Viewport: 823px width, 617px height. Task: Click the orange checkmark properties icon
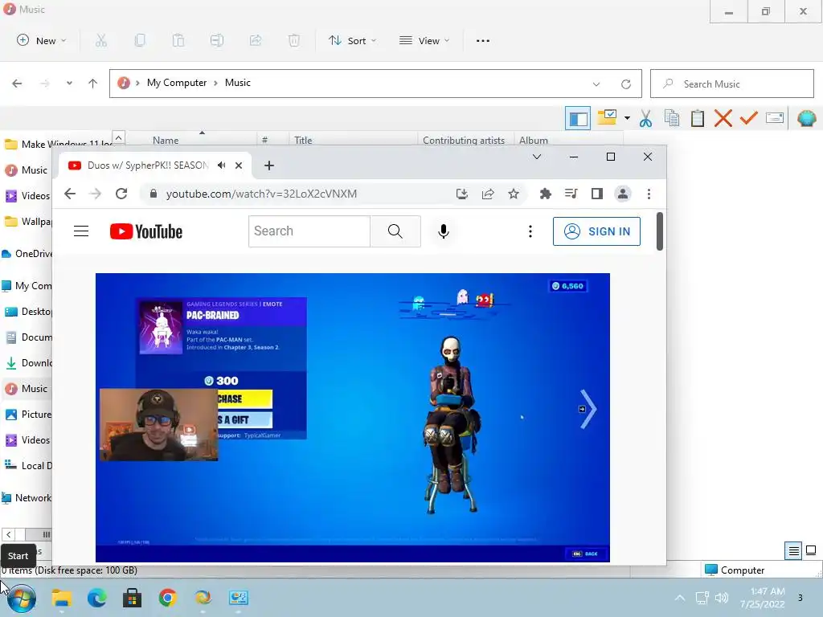tap(749, 119)
